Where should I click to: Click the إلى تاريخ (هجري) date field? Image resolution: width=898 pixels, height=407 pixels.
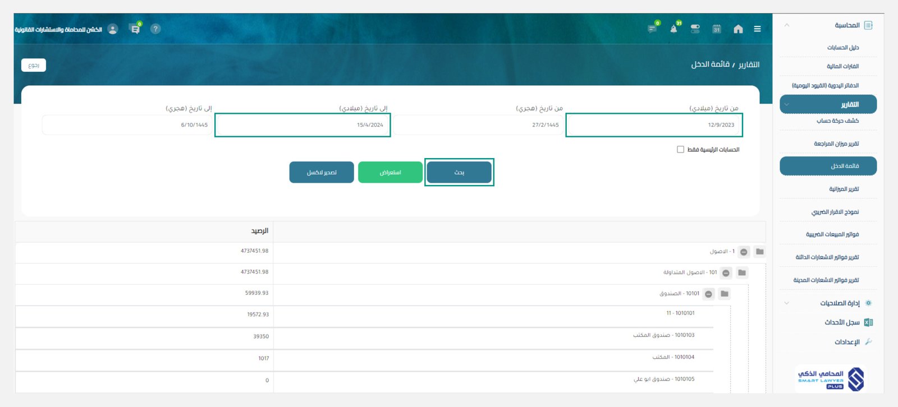127,125
